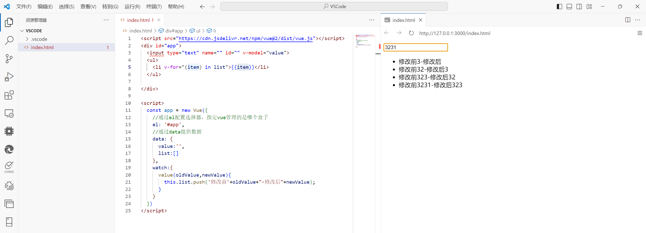Open Explorer views and more actions menu
This screenshot has height=233, width=646.
click(106, 20)
